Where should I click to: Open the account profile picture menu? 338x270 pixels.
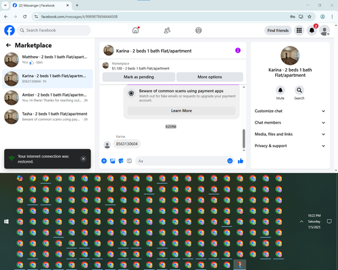click(324, 30)
